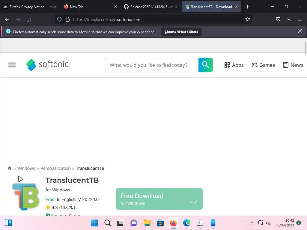The width and height of the screenshot is (307, 230).
Task: Click Free Download for Windows button
Action: tap(159, 199)
